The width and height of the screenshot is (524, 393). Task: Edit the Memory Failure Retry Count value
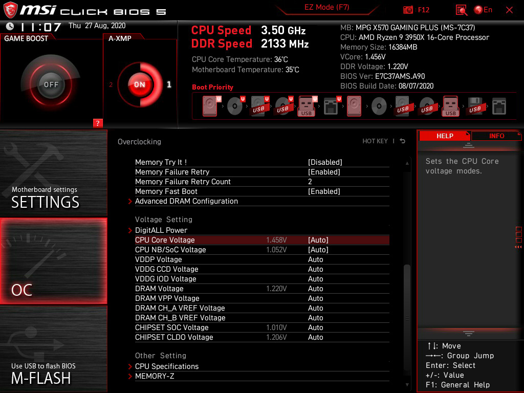click(310, 182)
